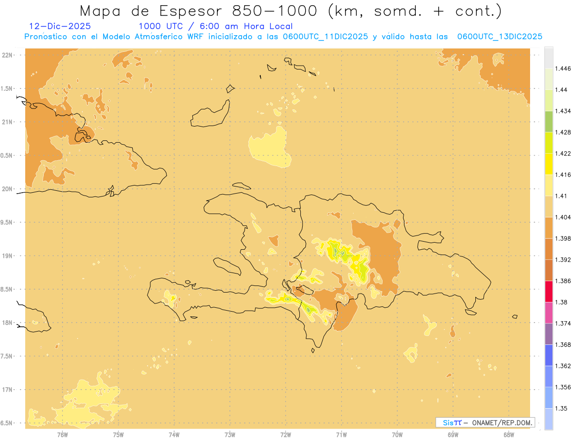The width and height of the screenshot is (571, 441).
Task: Click the 'SisPI - ONAMET/REP.DOM.' credit box
Action: click(x=485, y=422)
